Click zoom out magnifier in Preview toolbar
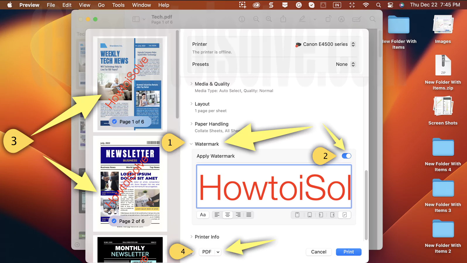Viewport: 467px width, 263px height. point(256,19)
